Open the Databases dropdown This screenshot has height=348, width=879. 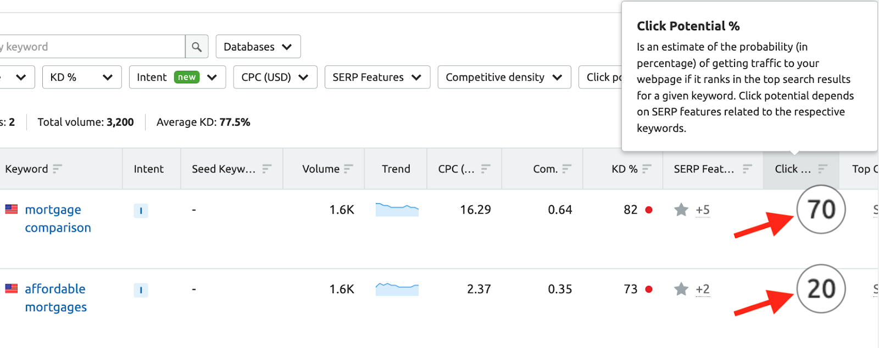click(x=258, y=46)
